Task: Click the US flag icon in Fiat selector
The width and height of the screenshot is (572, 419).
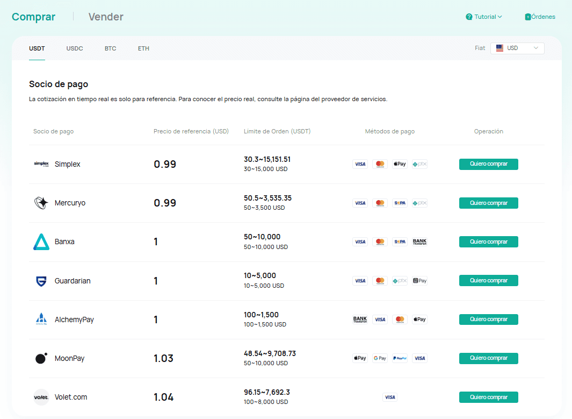Action: [x=500, y=48]
